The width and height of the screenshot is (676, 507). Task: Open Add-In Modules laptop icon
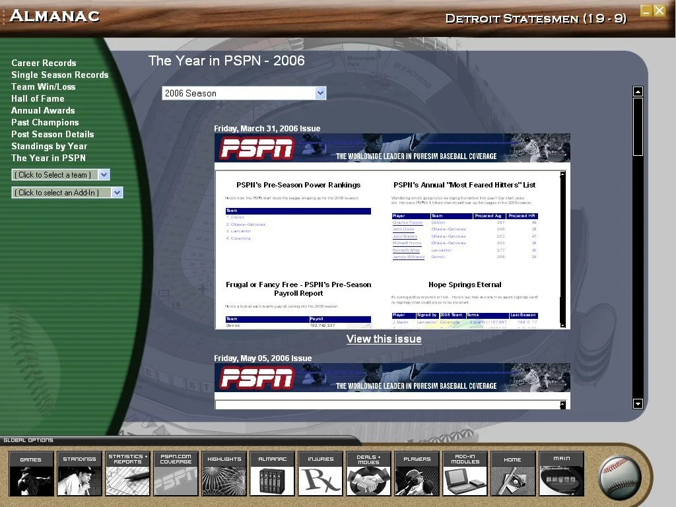[x=465, y=473]
